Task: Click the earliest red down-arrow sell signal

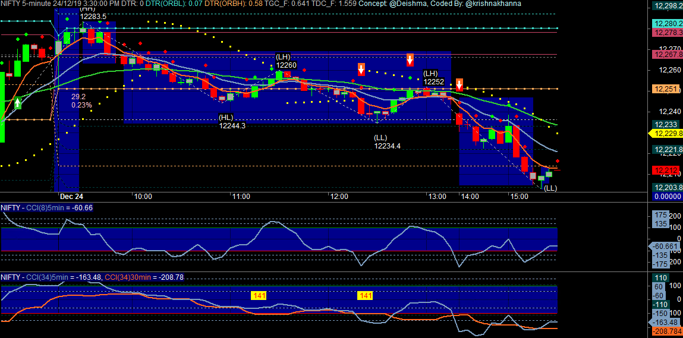Action: click(x=361, y=69)
